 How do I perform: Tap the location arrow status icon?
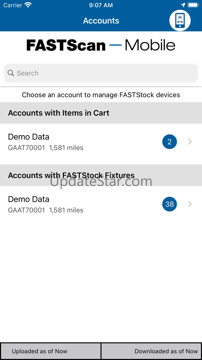point(183,5)
